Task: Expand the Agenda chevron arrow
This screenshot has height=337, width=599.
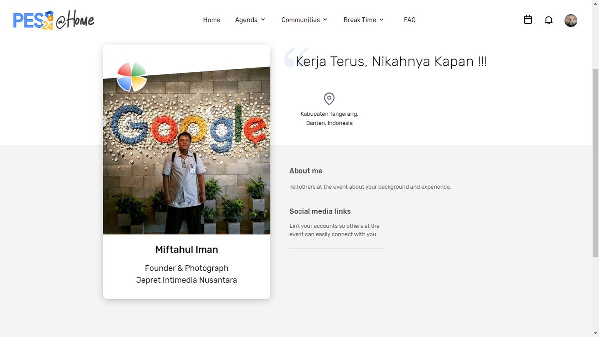Action: 263,20
